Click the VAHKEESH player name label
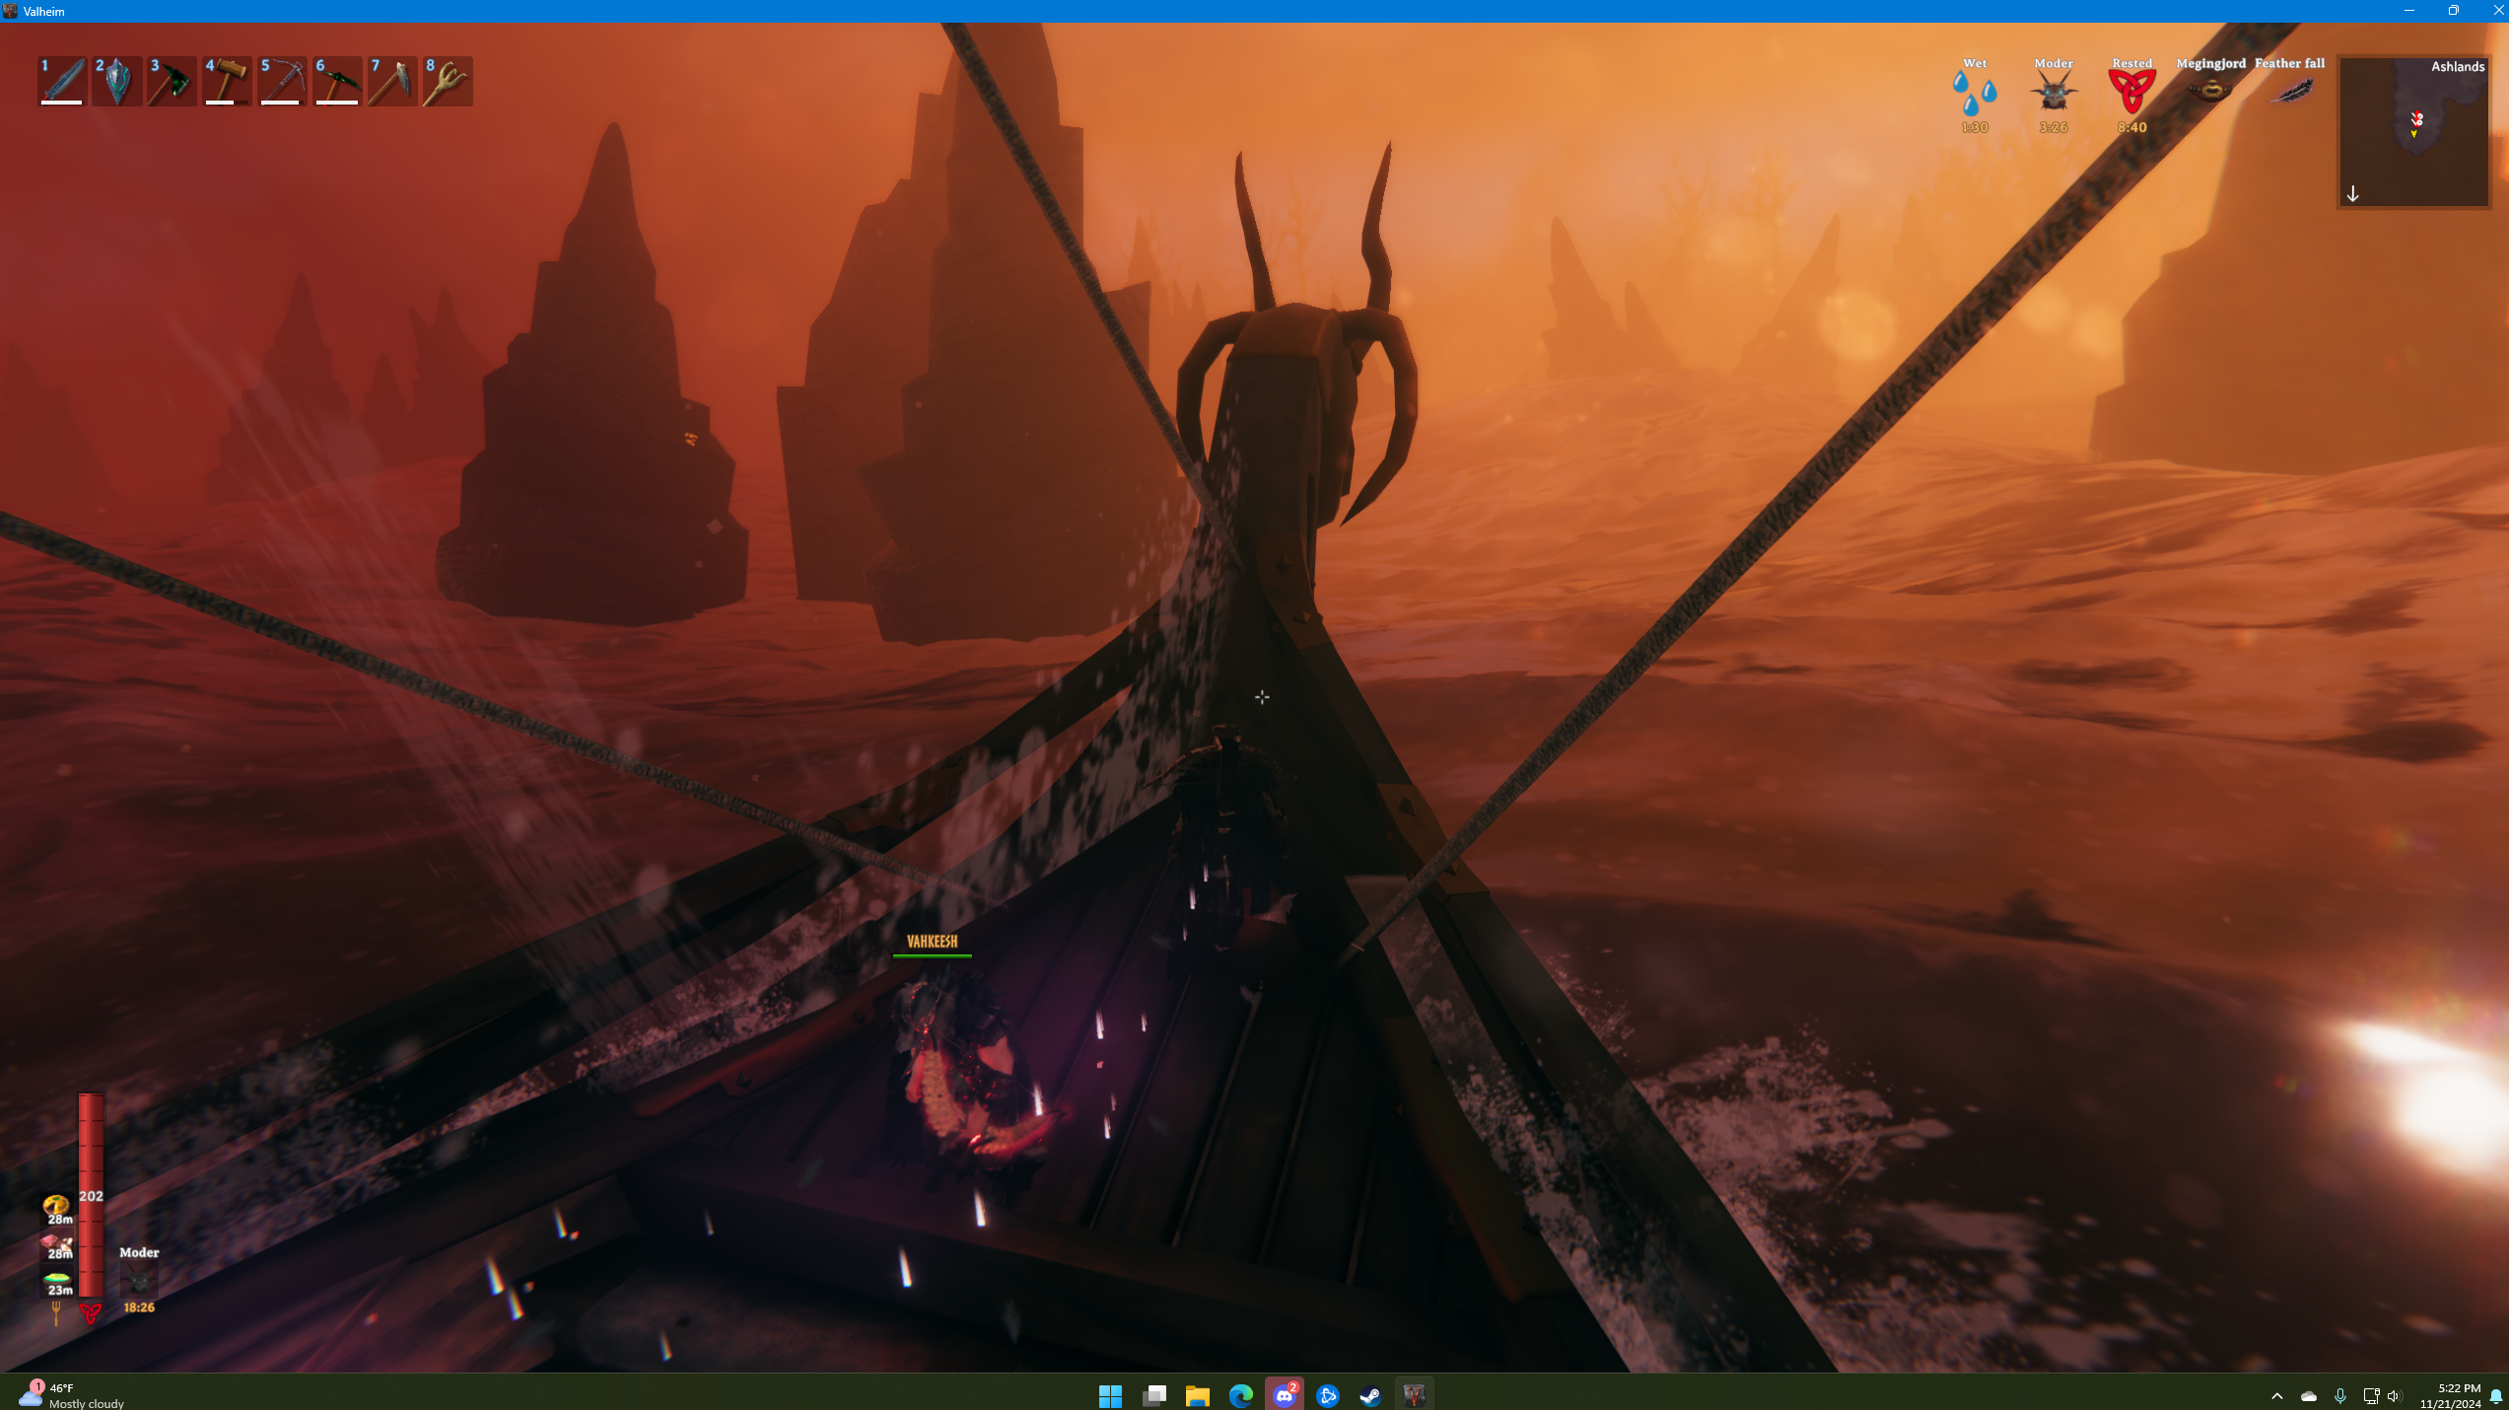The image size is (2509, 1410). tap(932, 942)
